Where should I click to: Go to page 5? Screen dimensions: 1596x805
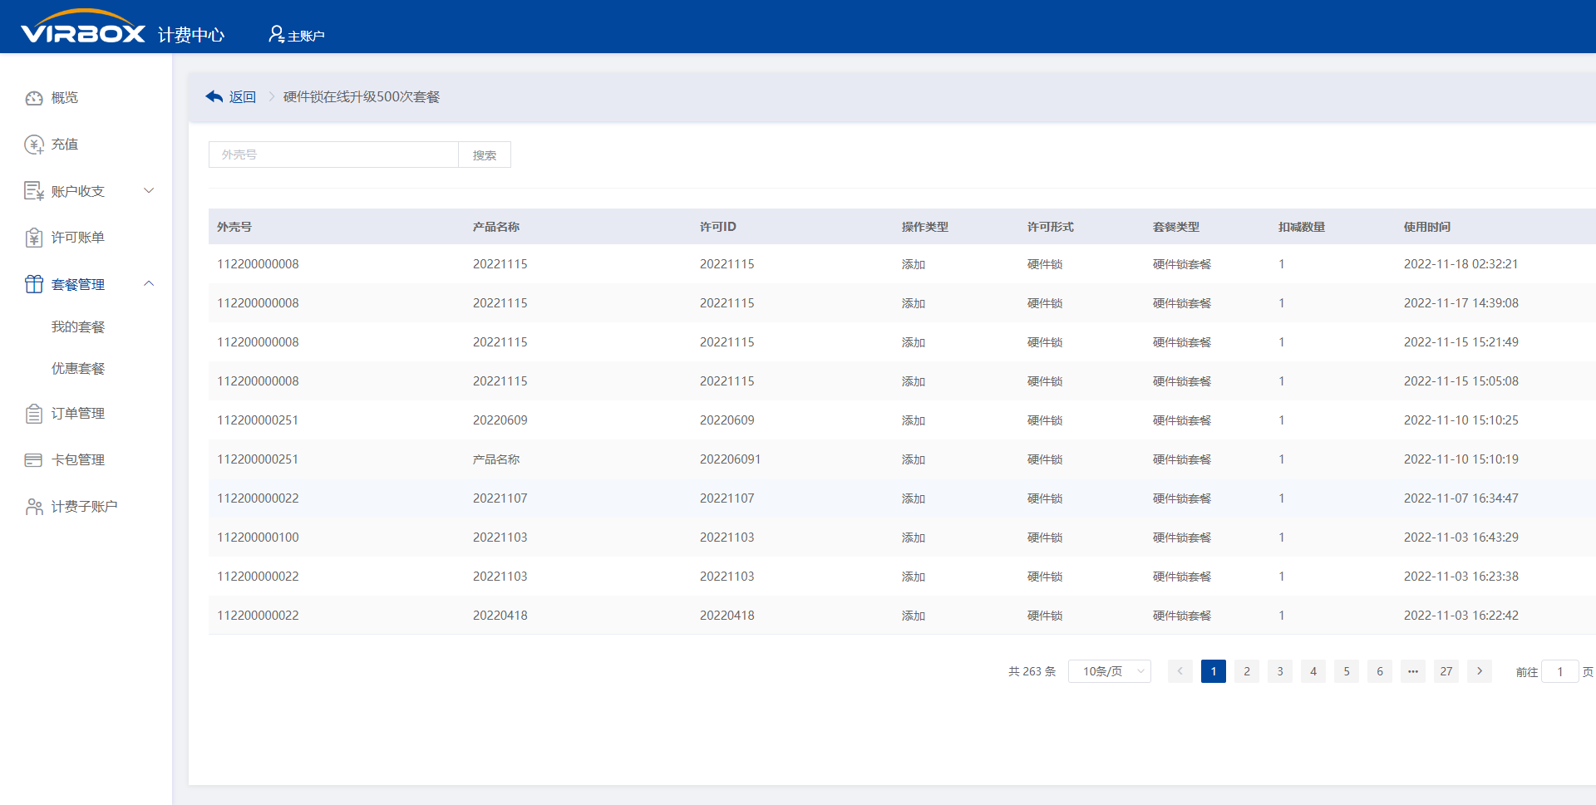click(x=1347, y=671)
